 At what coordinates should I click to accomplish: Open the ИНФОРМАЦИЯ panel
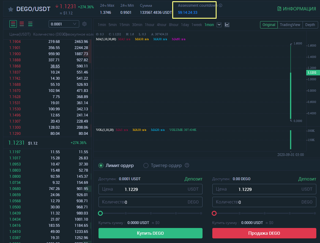[296, 9]
